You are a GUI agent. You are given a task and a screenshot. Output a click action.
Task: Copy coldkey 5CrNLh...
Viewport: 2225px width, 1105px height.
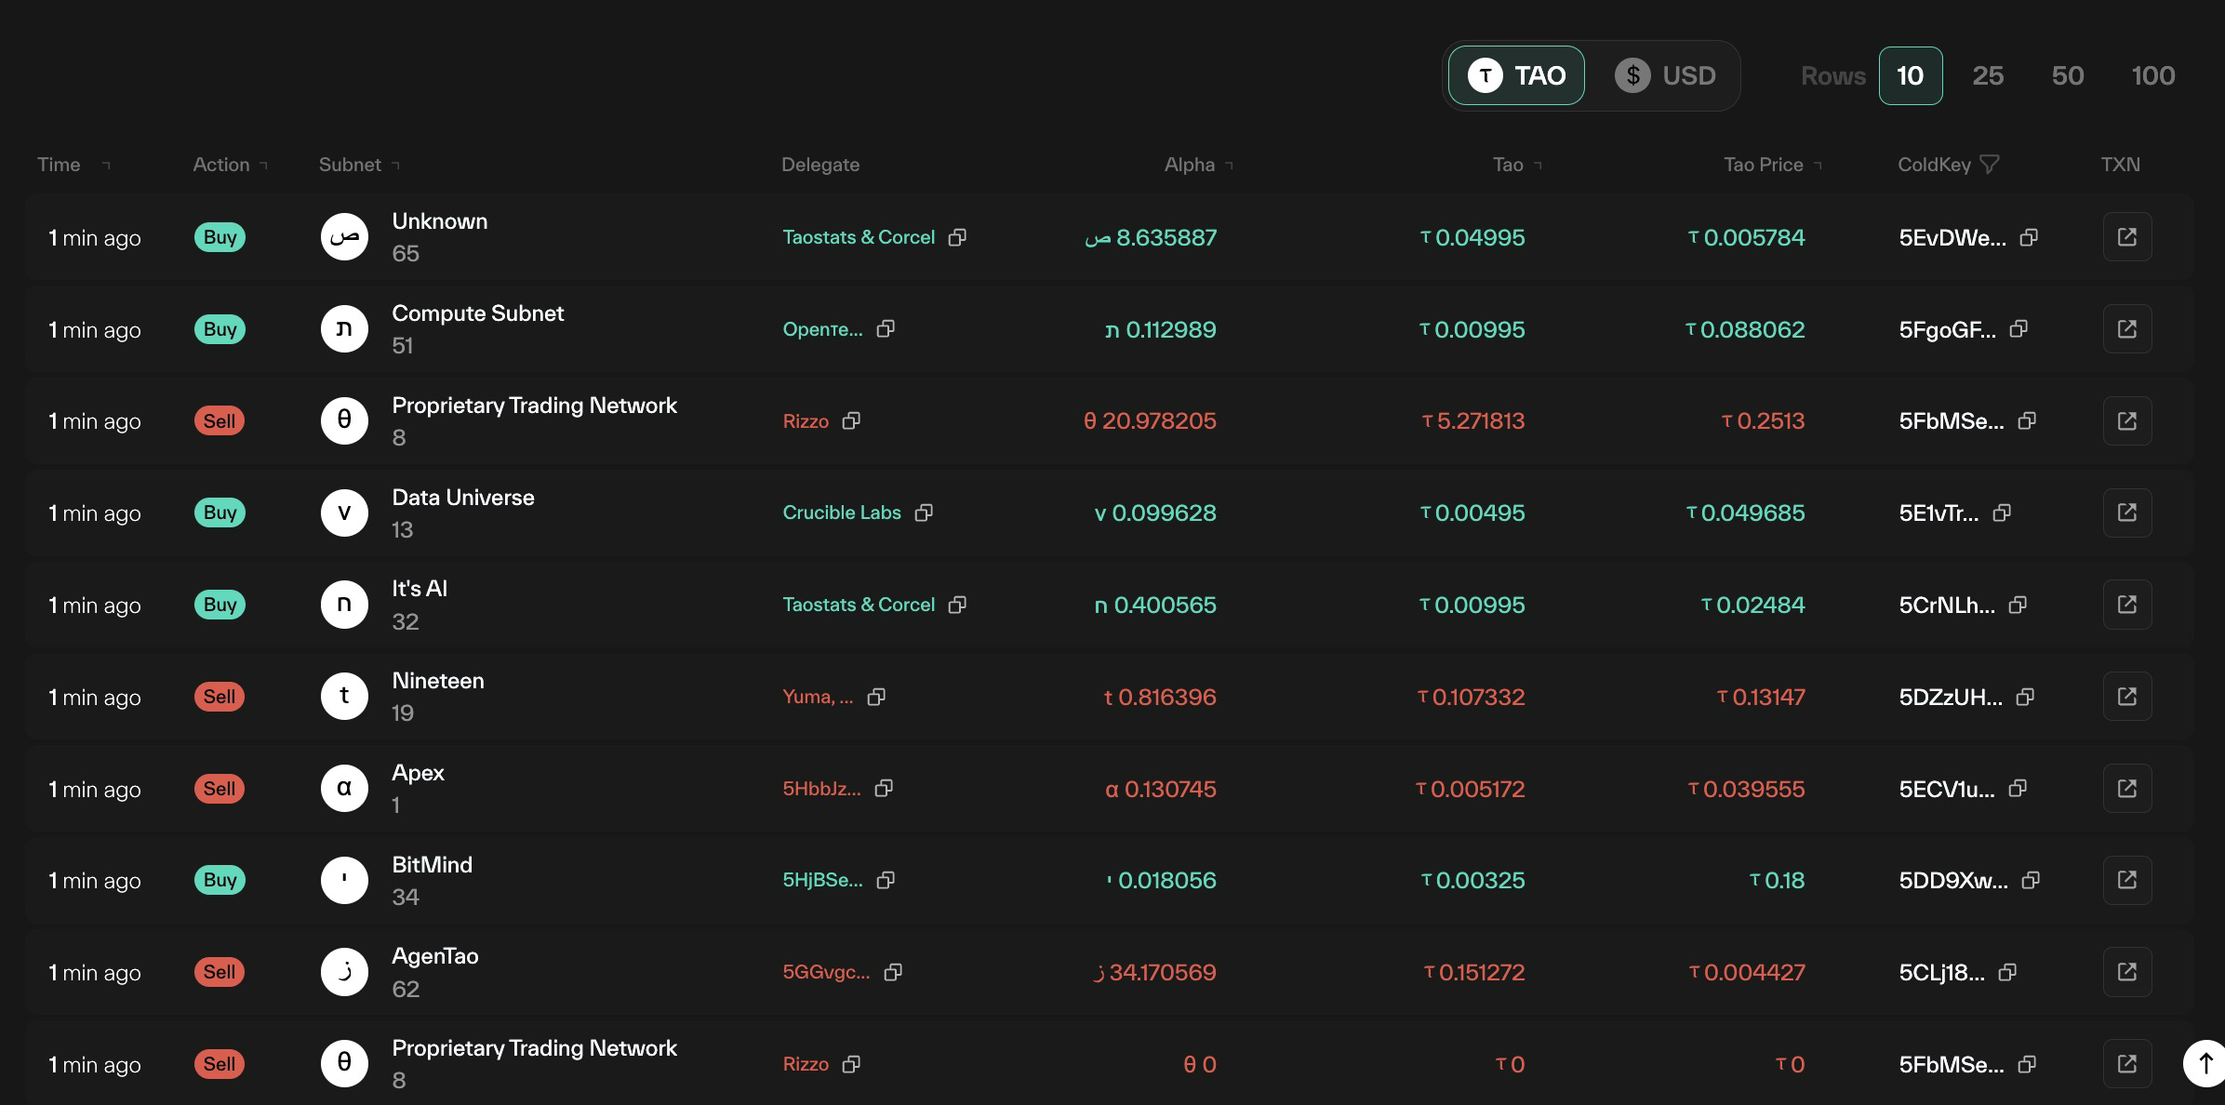pos(2018,605)
